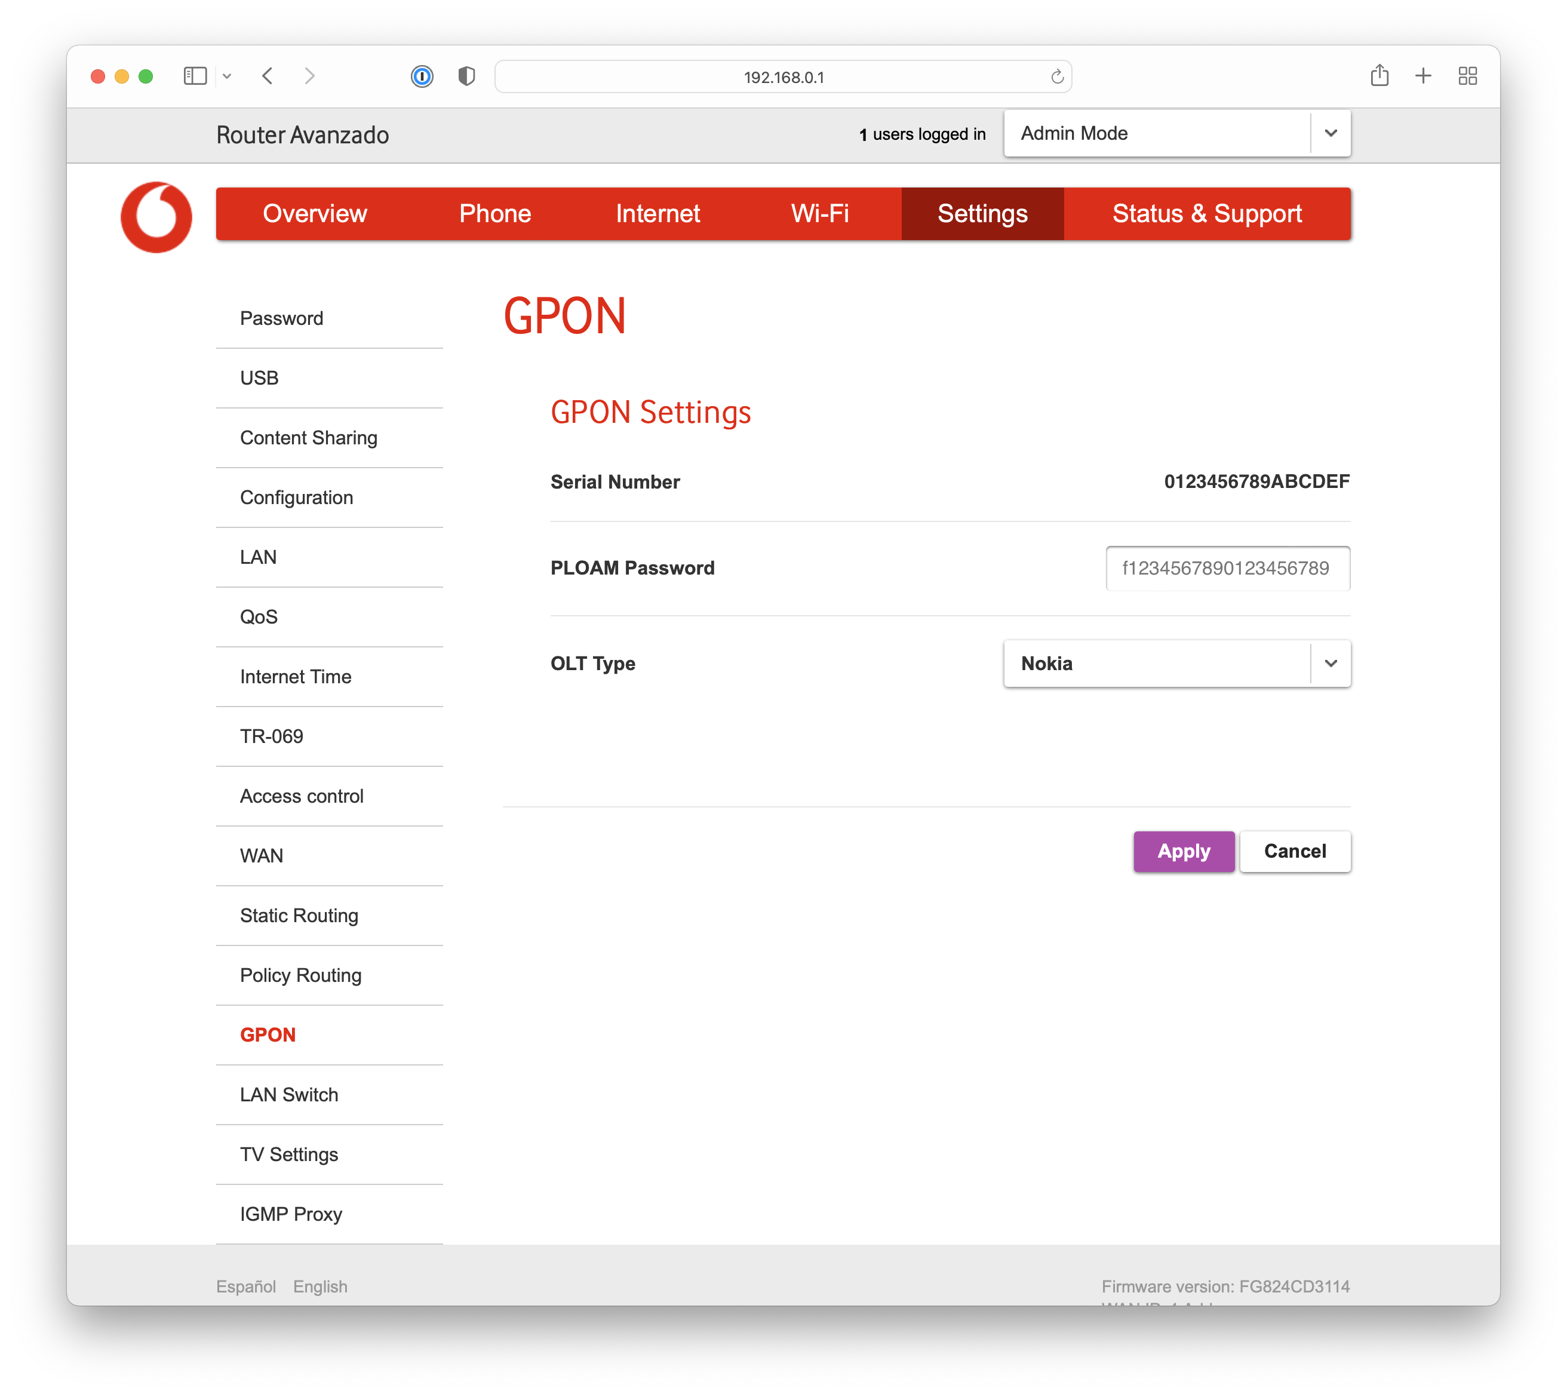The height and width of the screenshot is (1394, 1567).
Task: Select Content Sharing in side menu
Action: [x=330, y=438]
